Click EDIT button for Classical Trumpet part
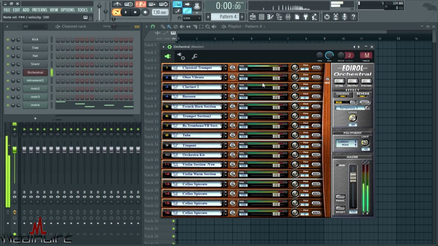The width and height of the screenshot is (438, 246). [316, 68]
